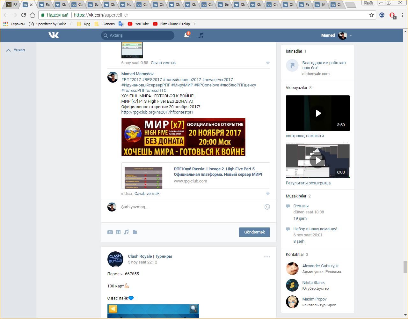408x319 pixels.
Task: Open the translate bookmark icon
Action: click(121, 24)
